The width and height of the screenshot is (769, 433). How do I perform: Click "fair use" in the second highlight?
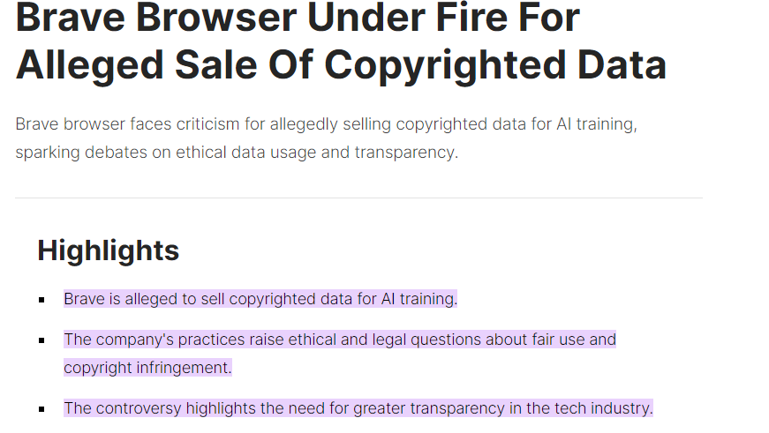555,340
